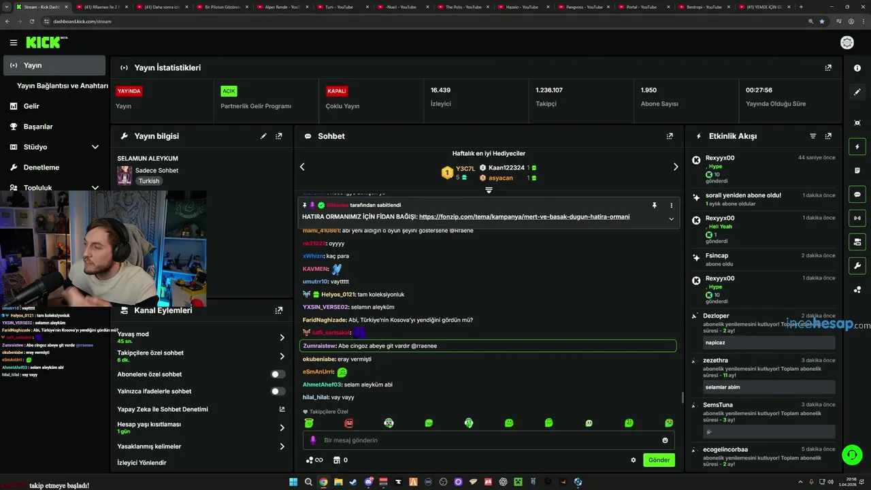The height and width of the screenshot is (490, 871).
Task: Toggle the lightning activity-feed widget icon
Action: (857, 146)
